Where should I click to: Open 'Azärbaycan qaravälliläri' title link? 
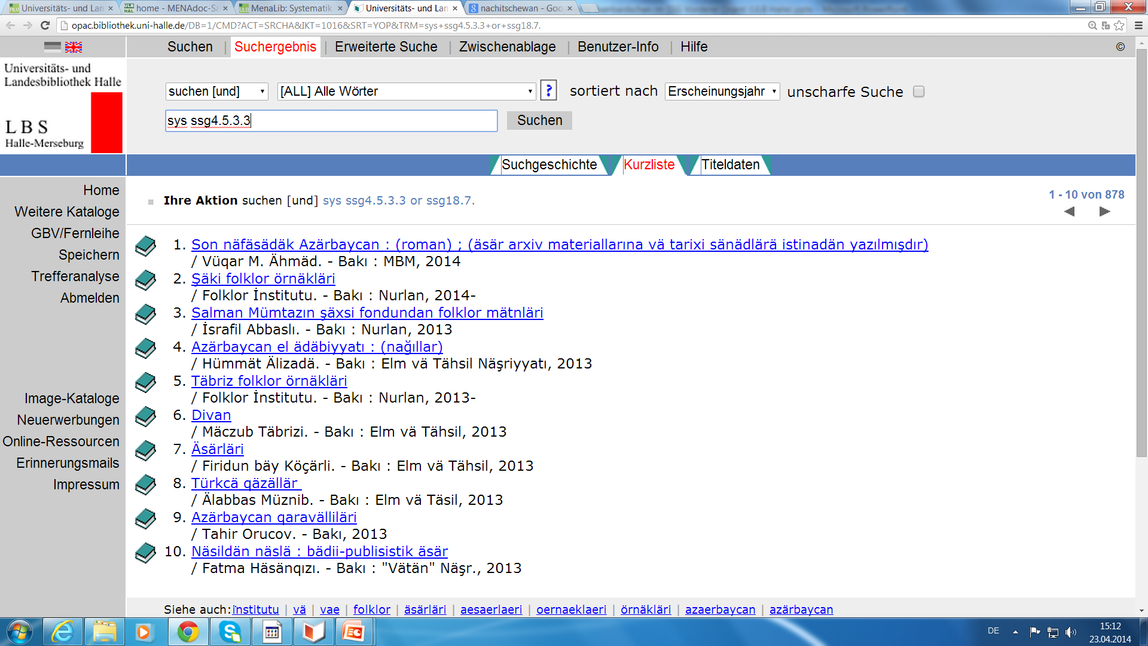pos(274,517)
